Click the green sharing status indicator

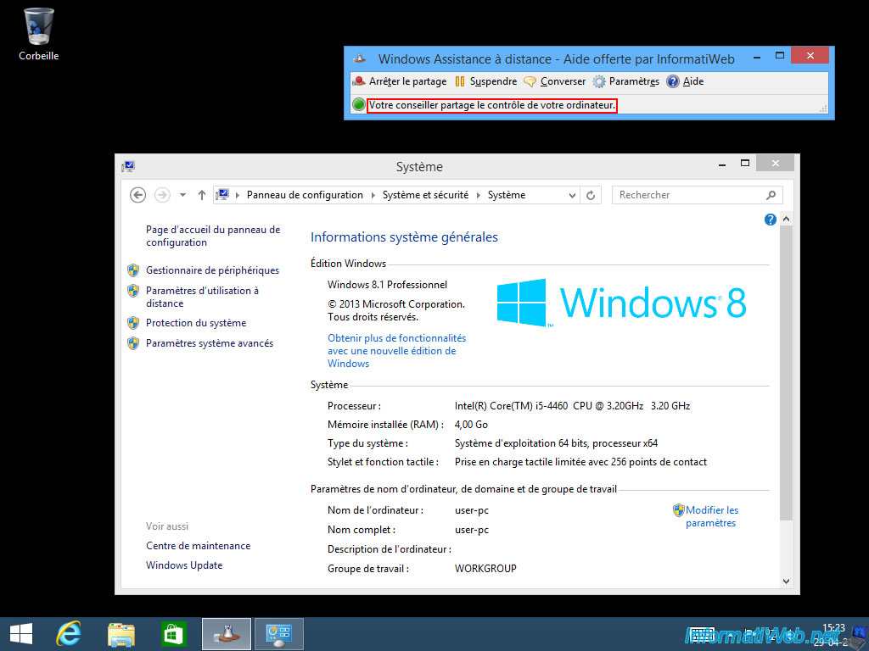click(x=359, y=104)
